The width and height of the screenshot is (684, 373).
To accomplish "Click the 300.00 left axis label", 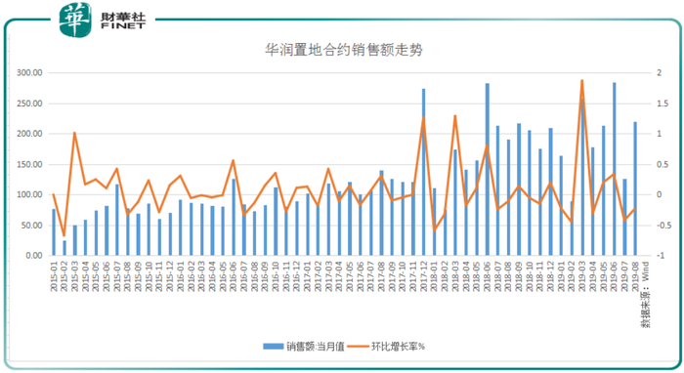I will click(x=29, y=73).
